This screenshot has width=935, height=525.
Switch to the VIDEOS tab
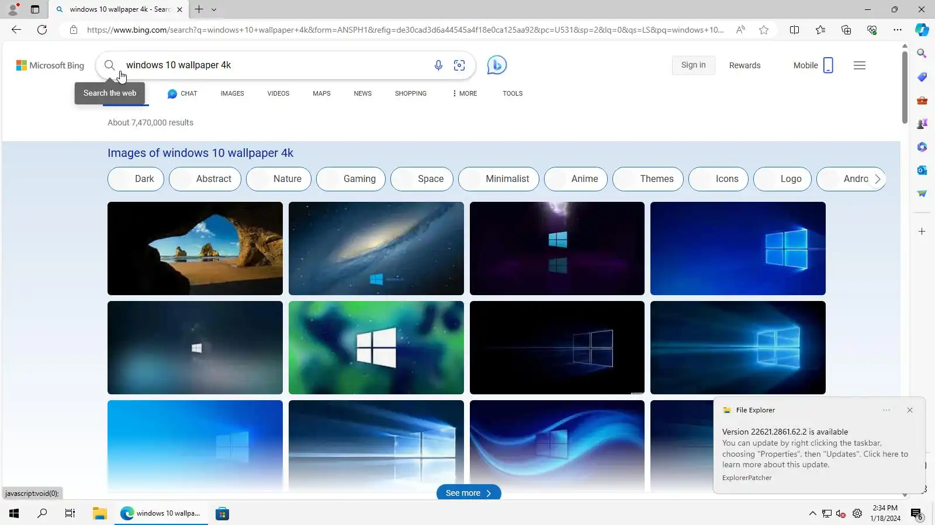point(278,93)
